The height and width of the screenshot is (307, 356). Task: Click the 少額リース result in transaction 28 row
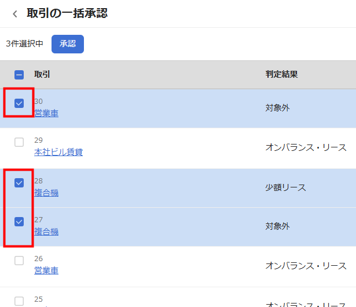point(285,187)
